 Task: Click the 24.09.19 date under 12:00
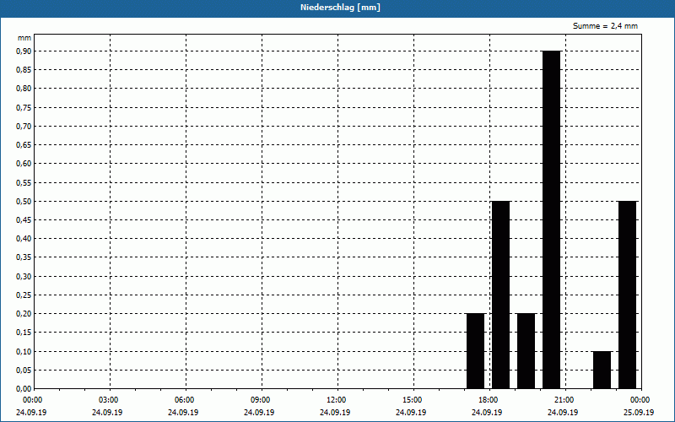(x=335, y=413)
